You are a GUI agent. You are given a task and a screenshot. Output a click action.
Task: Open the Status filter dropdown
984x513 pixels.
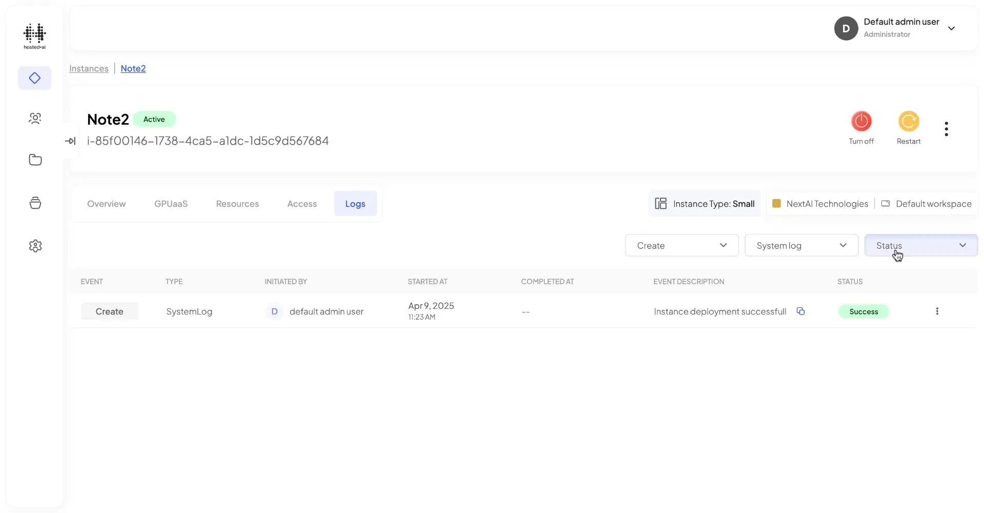(x=920, y=245)
